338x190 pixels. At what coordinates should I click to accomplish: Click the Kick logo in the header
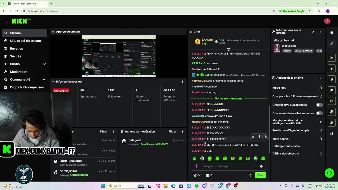(x=21, y=21)
